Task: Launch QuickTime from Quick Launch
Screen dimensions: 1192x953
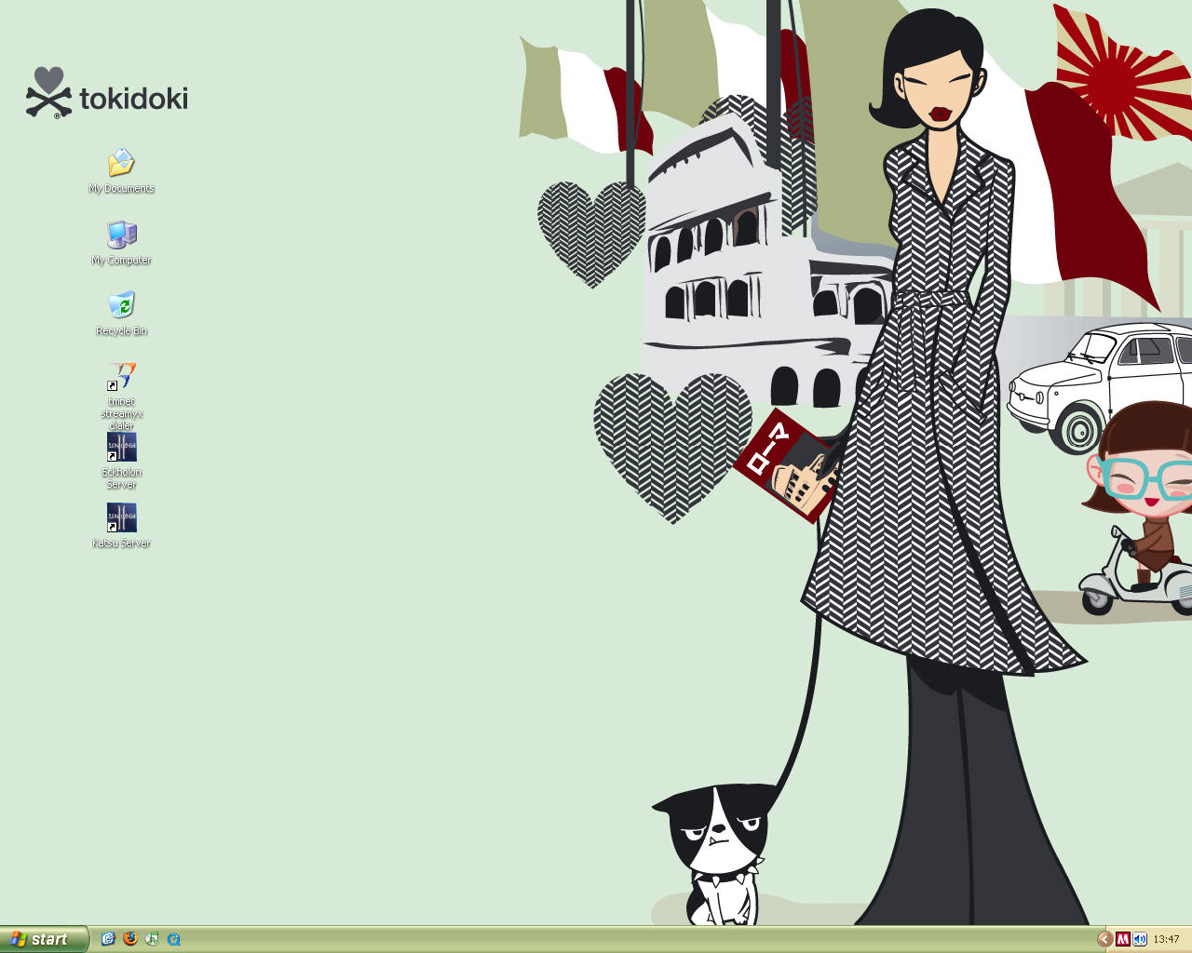Action: point(173,939)
